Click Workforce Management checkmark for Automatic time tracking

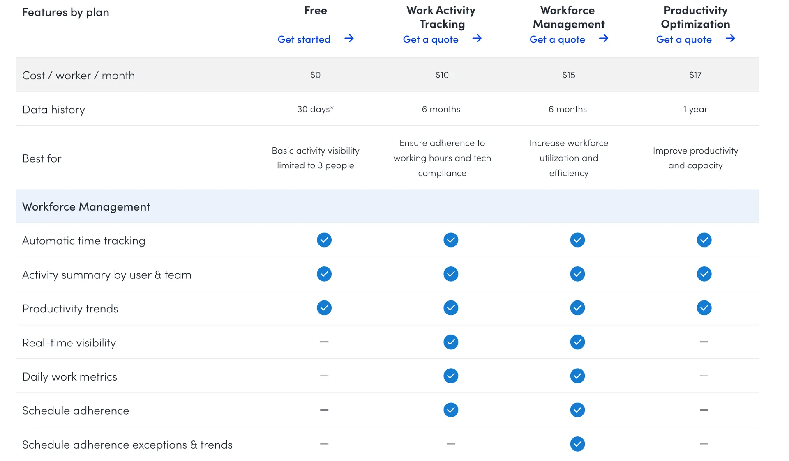click(x=577, y=240)
